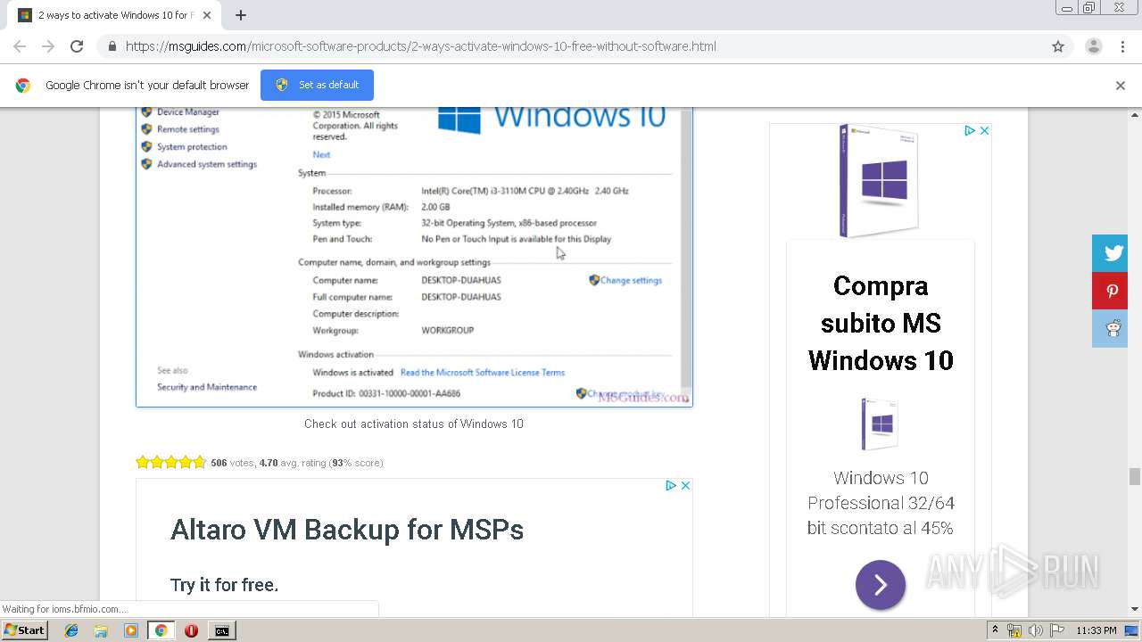Open Opera from the taskbar
1142x642 pixels.
click(x=191, y=630)
